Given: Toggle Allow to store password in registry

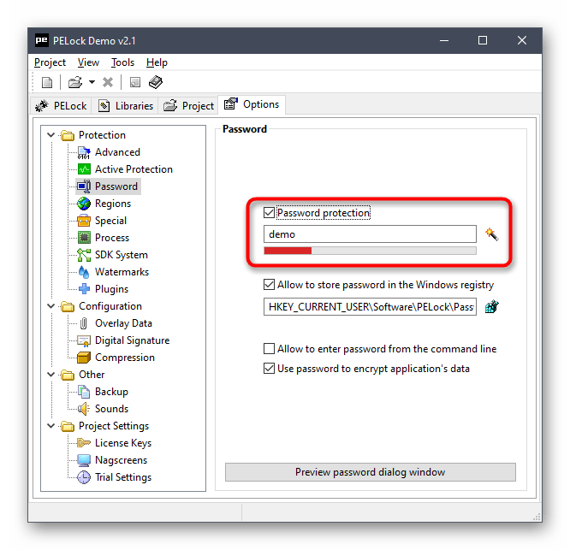Looking at the screenshot, I should [x=269, y=285].
